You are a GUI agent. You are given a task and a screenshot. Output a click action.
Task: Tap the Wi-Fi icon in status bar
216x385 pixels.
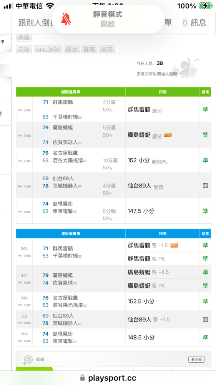[x=50, y=6]
